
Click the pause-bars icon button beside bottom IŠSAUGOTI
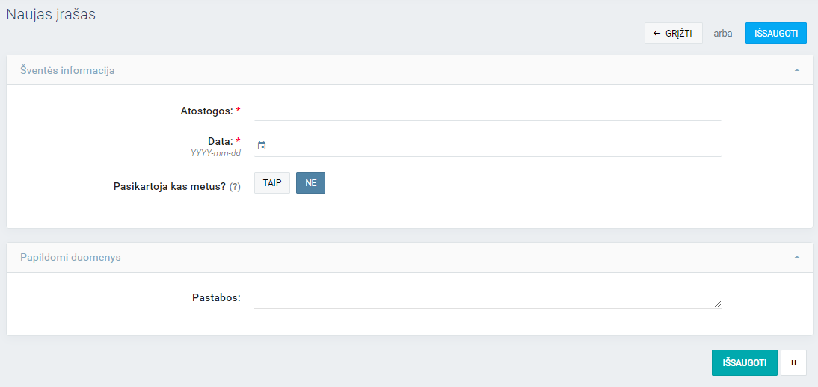[793, 362]
